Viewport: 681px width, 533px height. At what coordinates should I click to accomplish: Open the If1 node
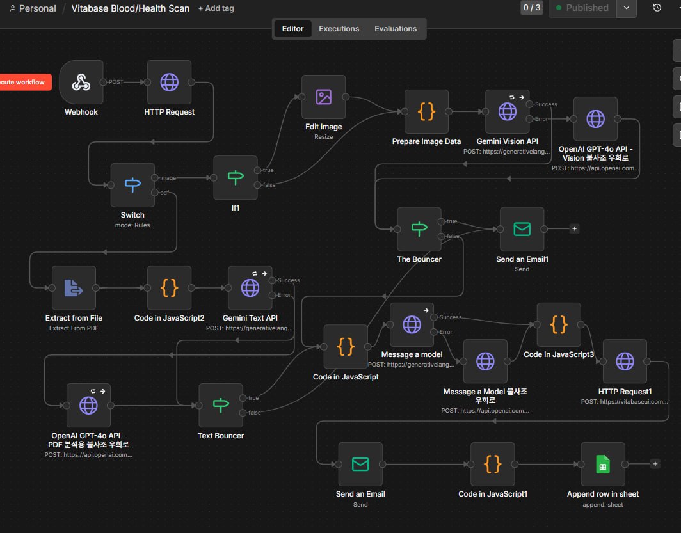pos(236,177)
